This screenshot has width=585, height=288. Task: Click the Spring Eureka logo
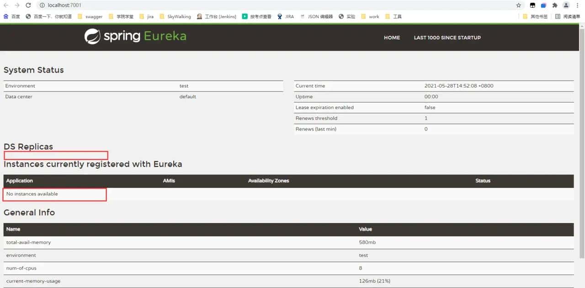[135, 37]
